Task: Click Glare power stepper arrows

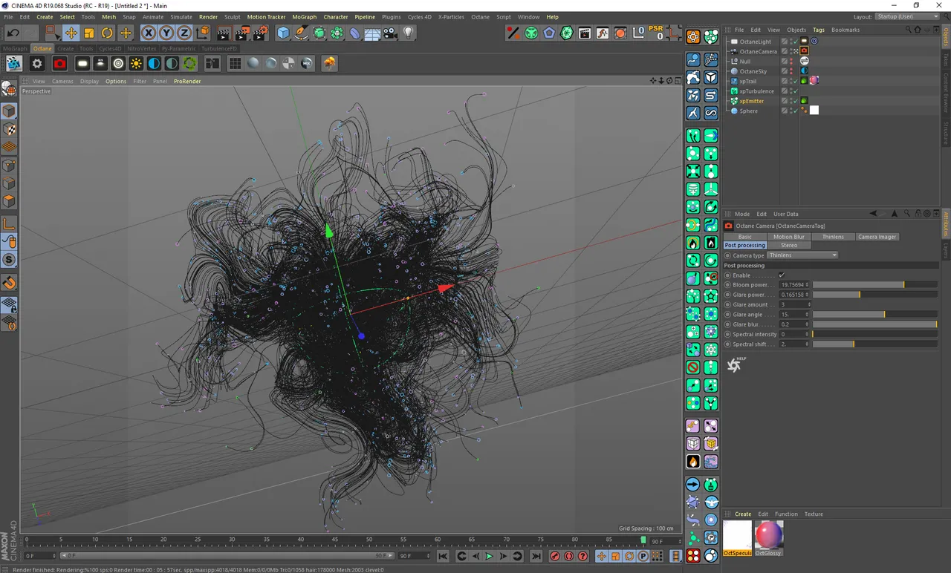Action: [x=808, y=295]
